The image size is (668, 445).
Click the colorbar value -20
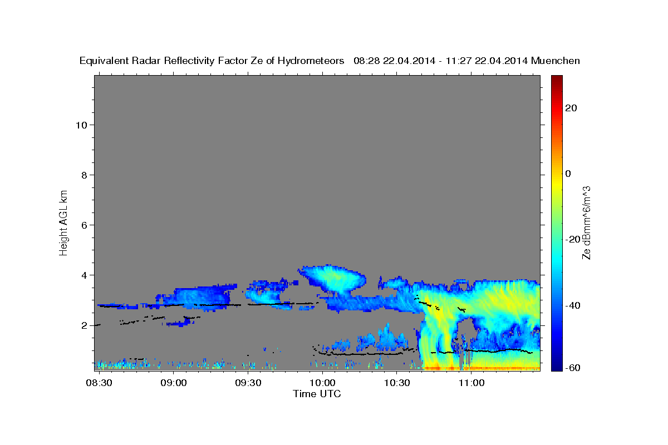click(573, 239)
